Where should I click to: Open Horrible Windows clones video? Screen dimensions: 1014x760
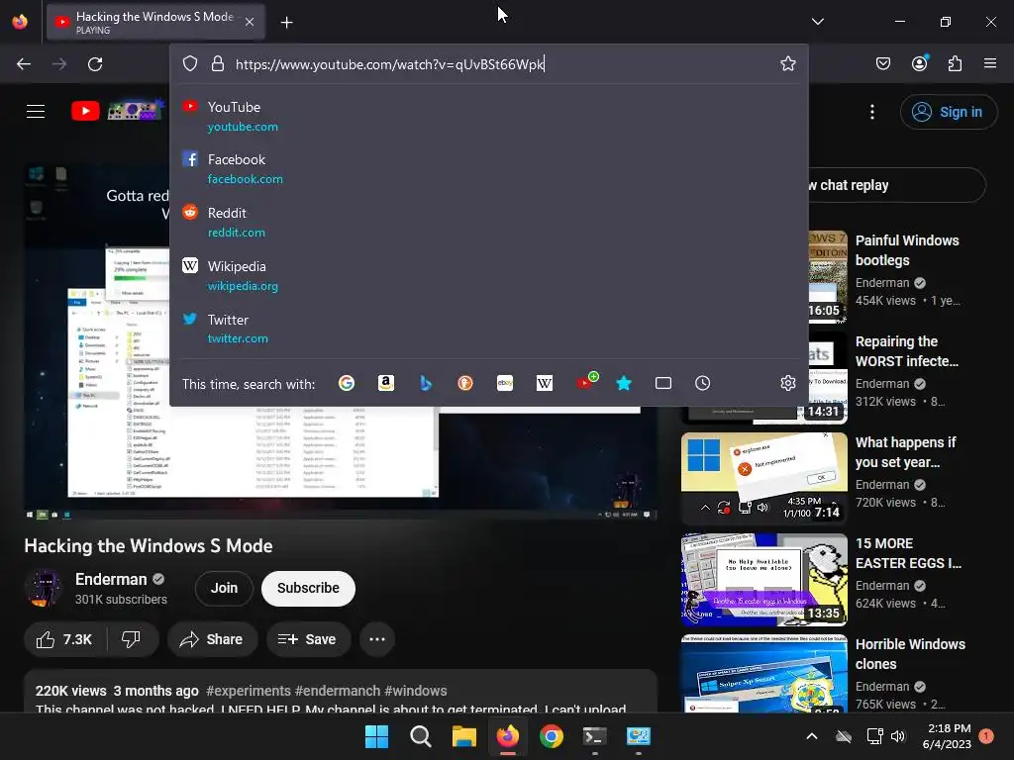point(910,654)
